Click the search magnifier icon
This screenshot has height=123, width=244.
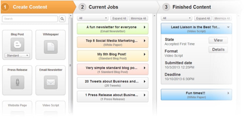coord(62,19)
